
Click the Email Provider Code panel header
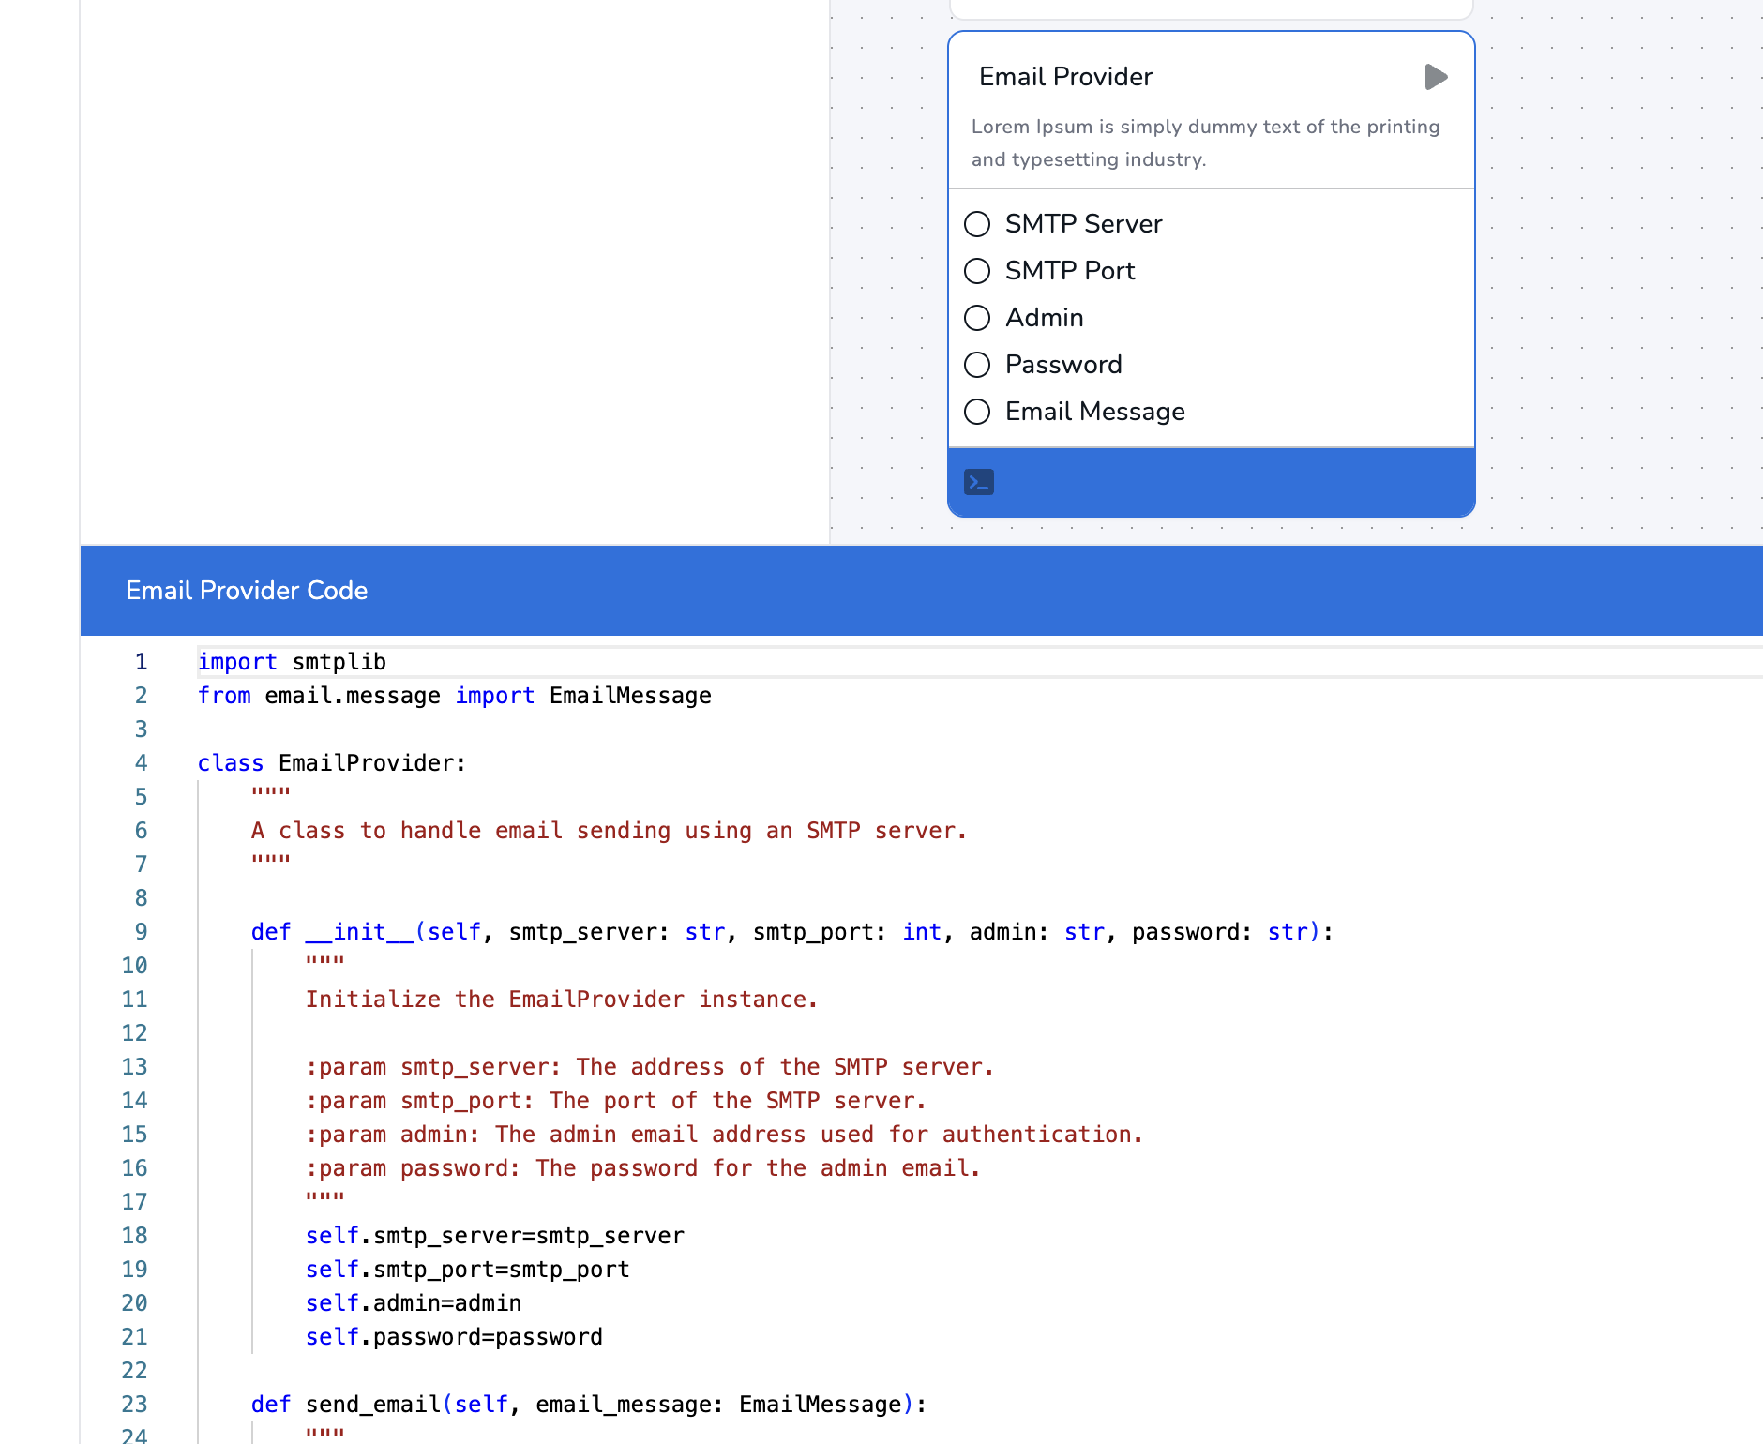point(247,591)
